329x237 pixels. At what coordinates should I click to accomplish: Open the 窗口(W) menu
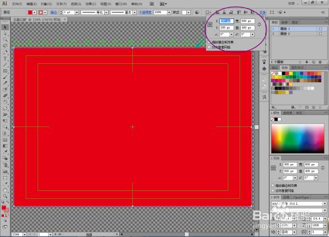(121, 4)
